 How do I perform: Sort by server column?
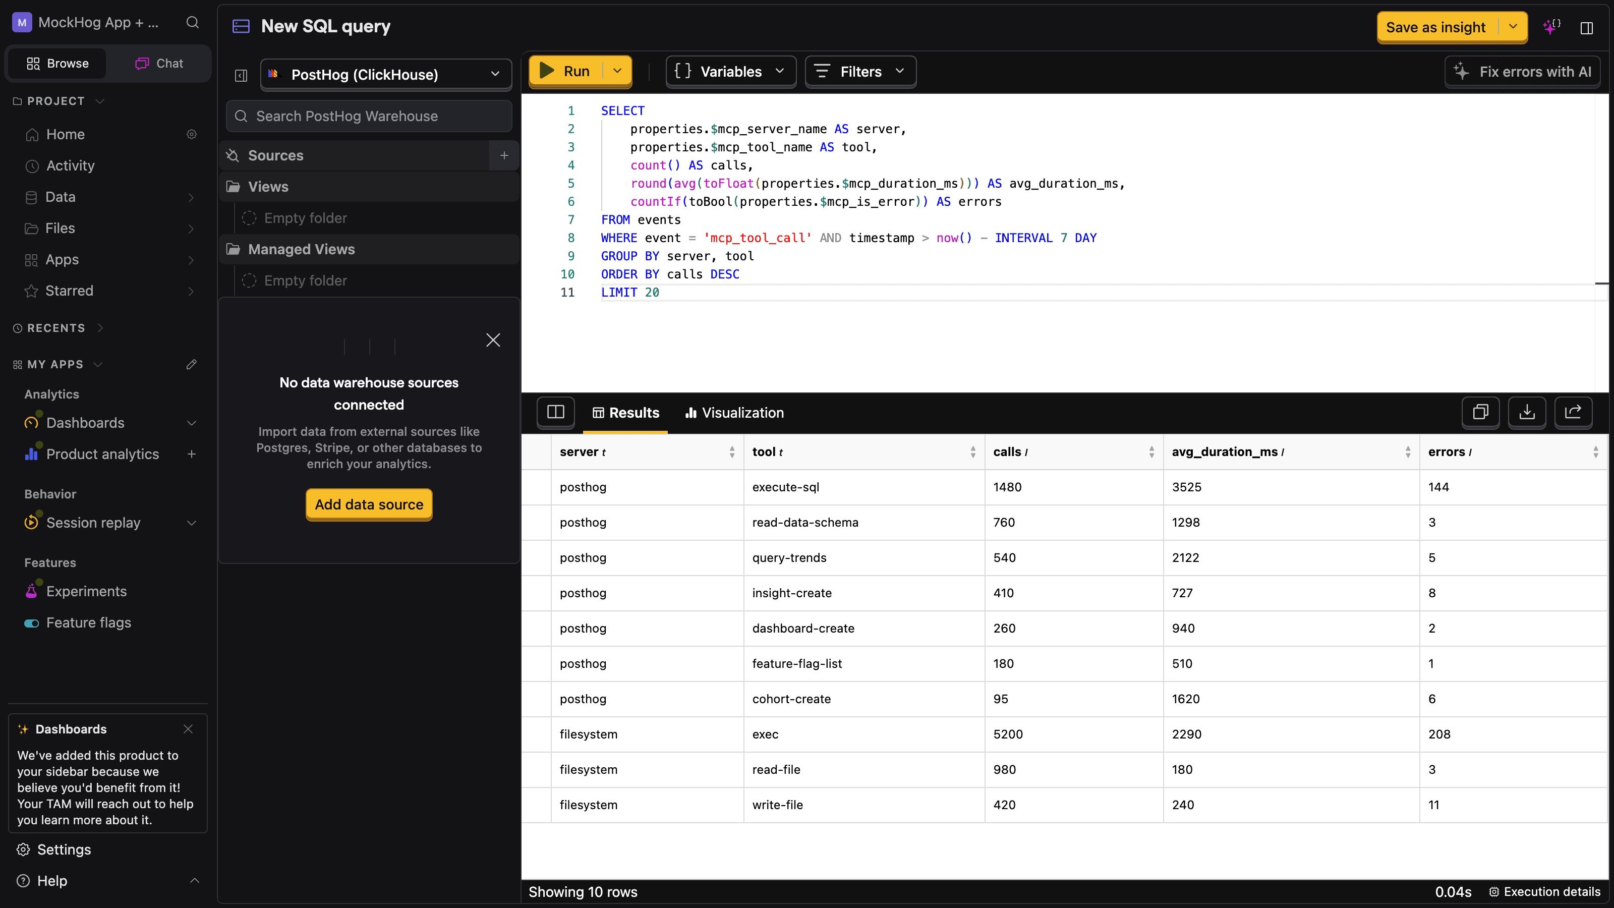coord(732,452)
